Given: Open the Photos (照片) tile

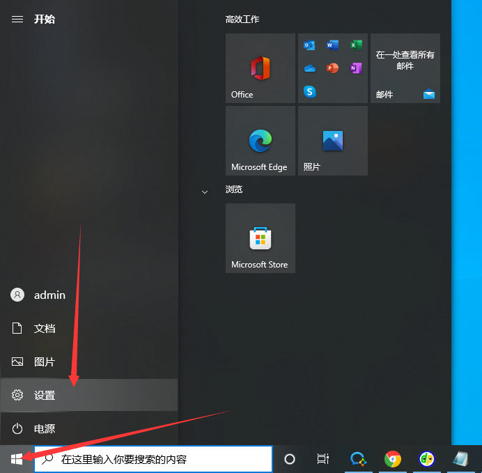Looking at the screenshot, I should click(x=332, y=141).
